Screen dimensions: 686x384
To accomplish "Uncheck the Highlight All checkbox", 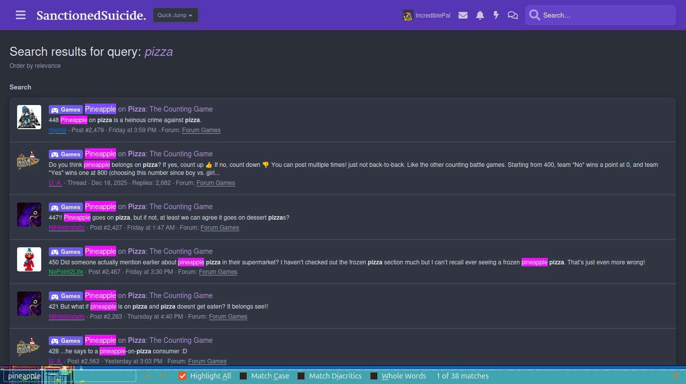I will click(183, 376).
